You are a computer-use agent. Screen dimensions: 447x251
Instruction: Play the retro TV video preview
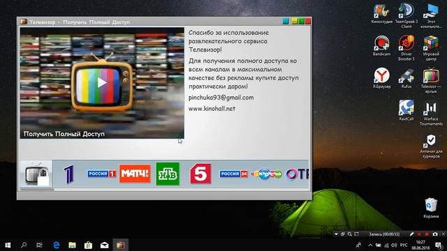point(102,83)
